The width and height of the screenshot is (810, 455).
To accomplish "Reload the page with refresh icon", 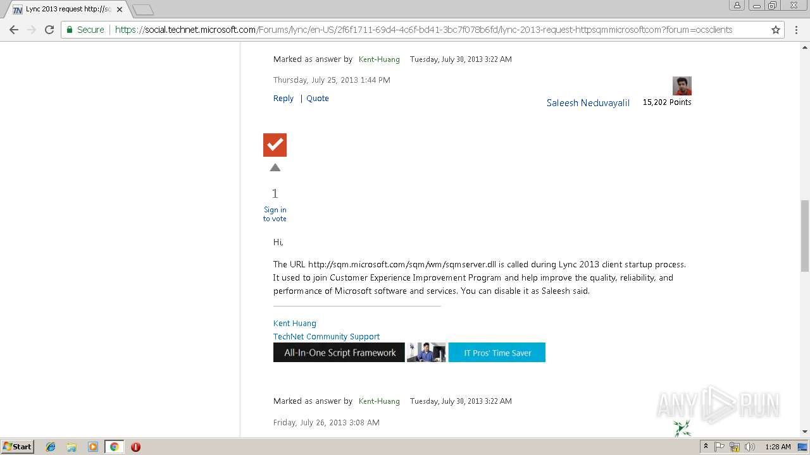I will click(49, 30).
